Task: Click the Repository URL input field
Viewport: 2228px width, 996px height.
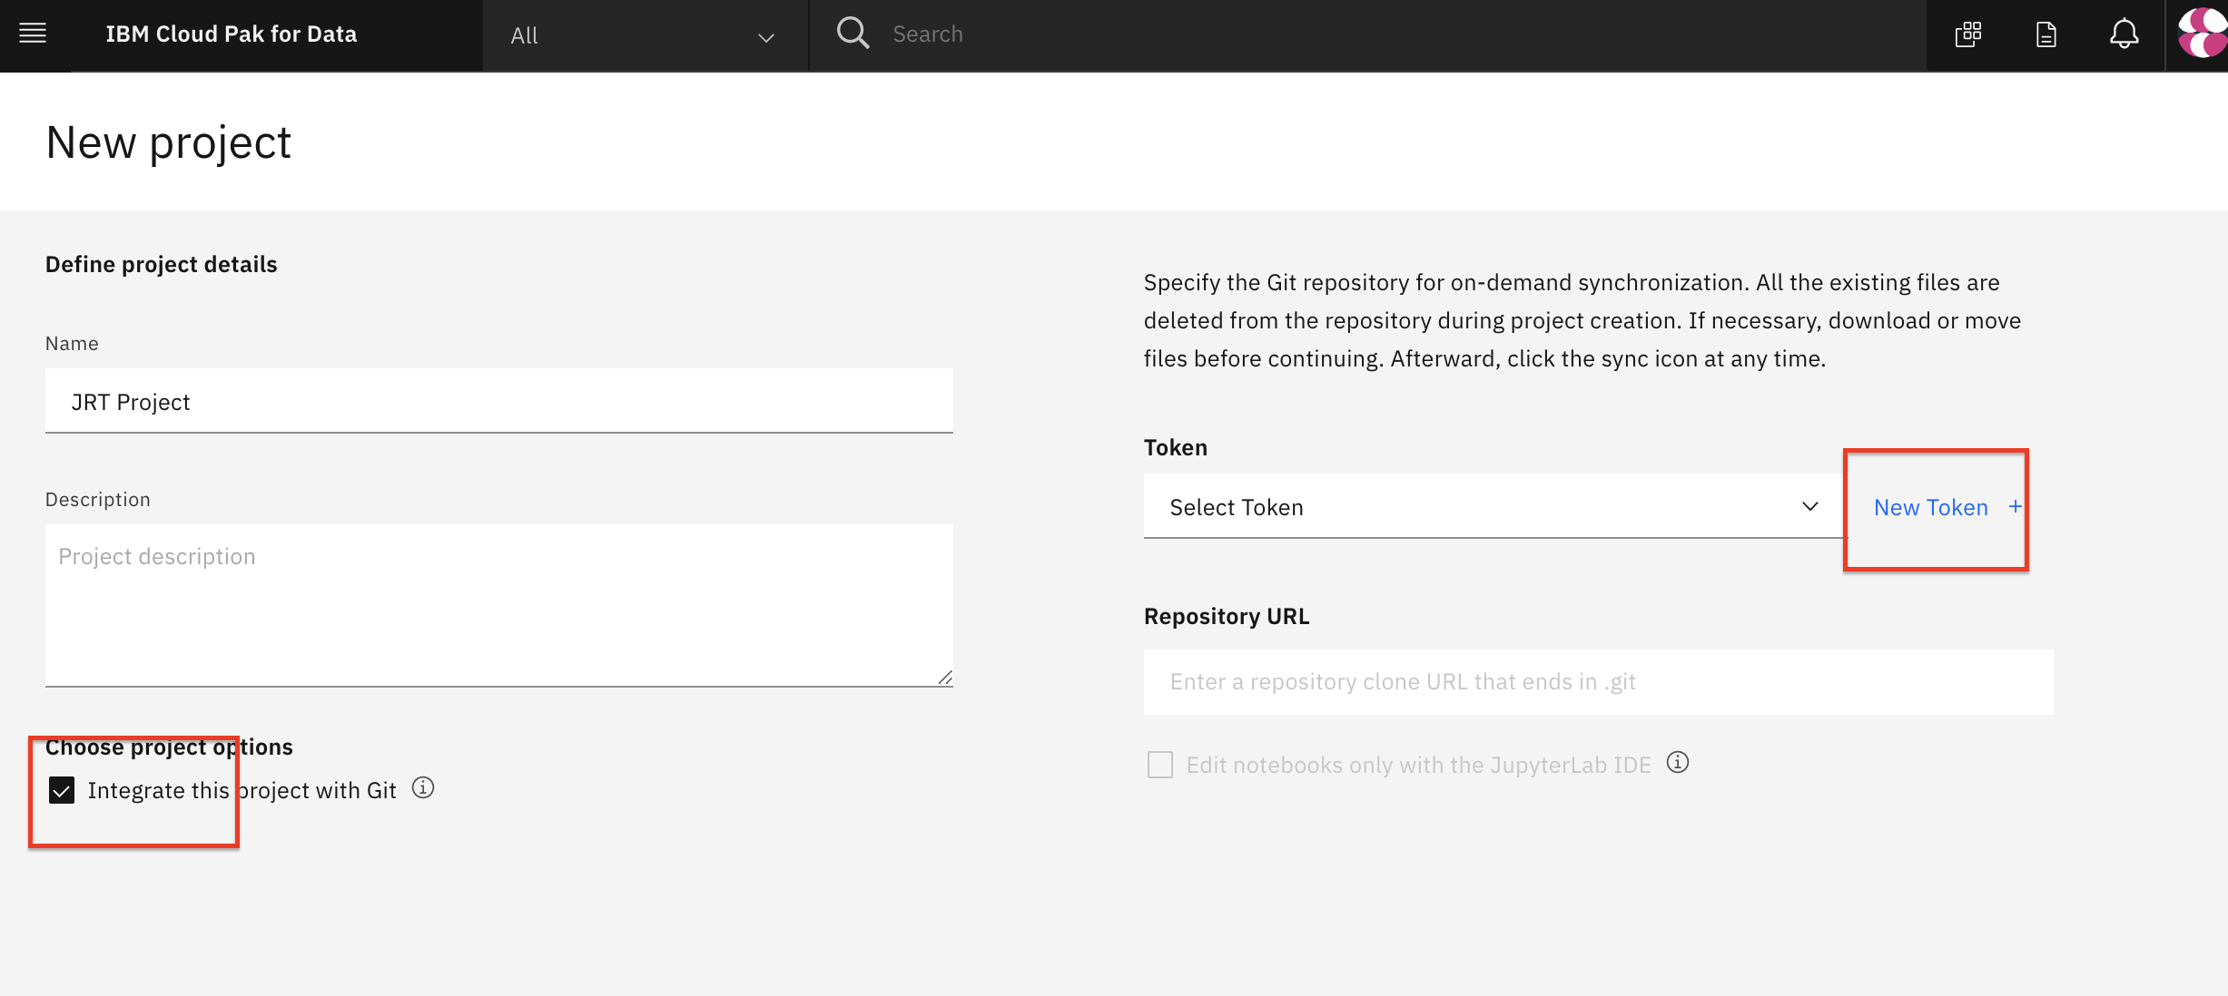Action: (x=1598, y=681)
